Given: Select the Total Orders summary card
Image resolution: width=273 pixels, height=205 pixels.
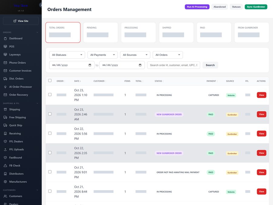Looking at the screenshot, I should coord(63,32).
